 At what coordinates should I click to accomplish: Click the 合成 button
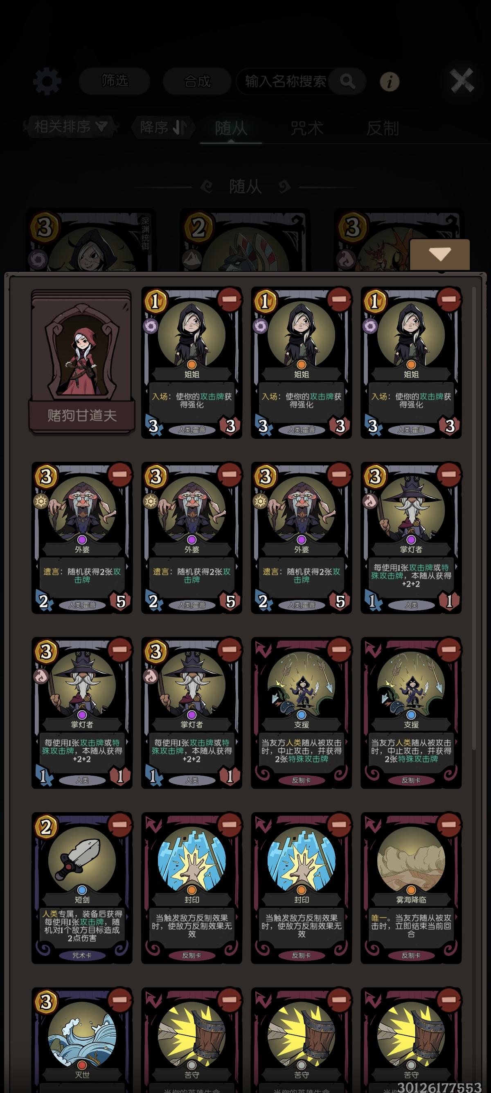197,81
